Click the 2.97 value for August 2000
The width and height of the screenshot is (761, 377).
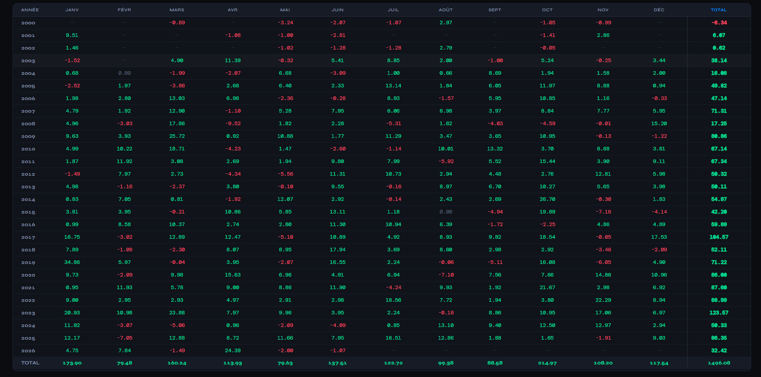coord(446,23)
